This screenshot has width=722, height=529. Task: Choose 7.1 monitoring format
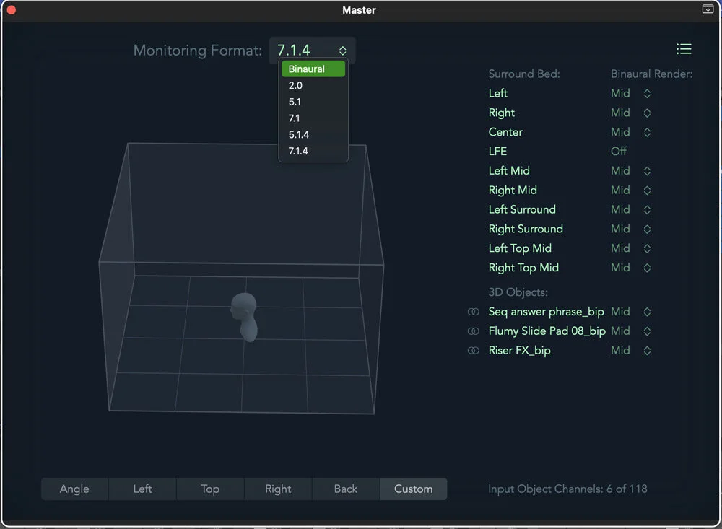tap(313, 118)
